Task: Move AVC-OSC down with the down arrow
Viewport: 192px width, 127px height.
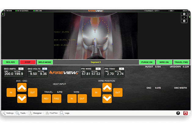Action: coord(22,99)
